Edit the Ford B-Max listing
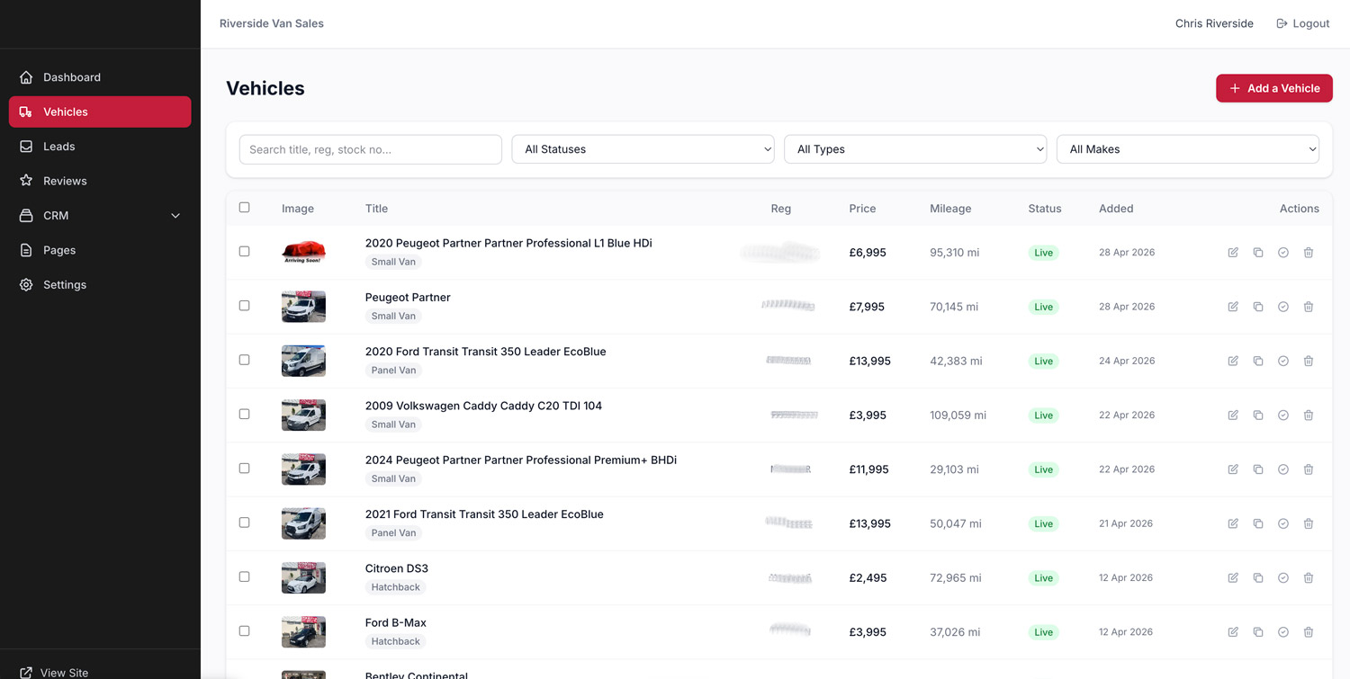The height and width of the screenshot is (679, 1350). point(1233,632)
